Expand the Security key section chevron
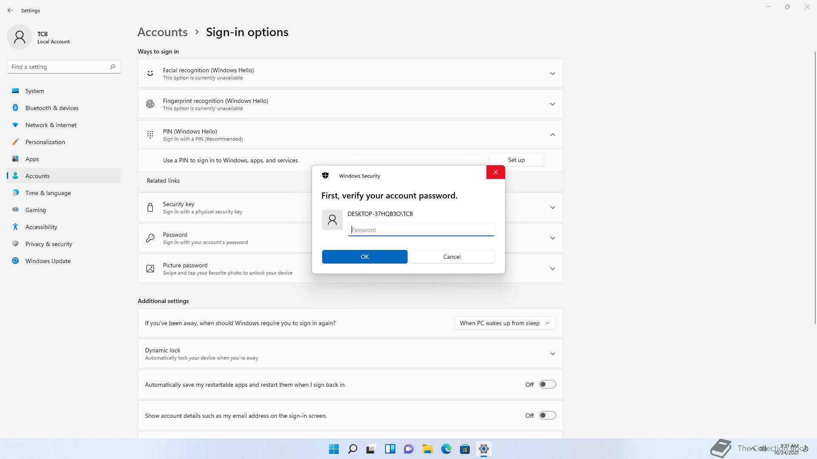Viewport: 817px width, 459px height. point(553,207)
